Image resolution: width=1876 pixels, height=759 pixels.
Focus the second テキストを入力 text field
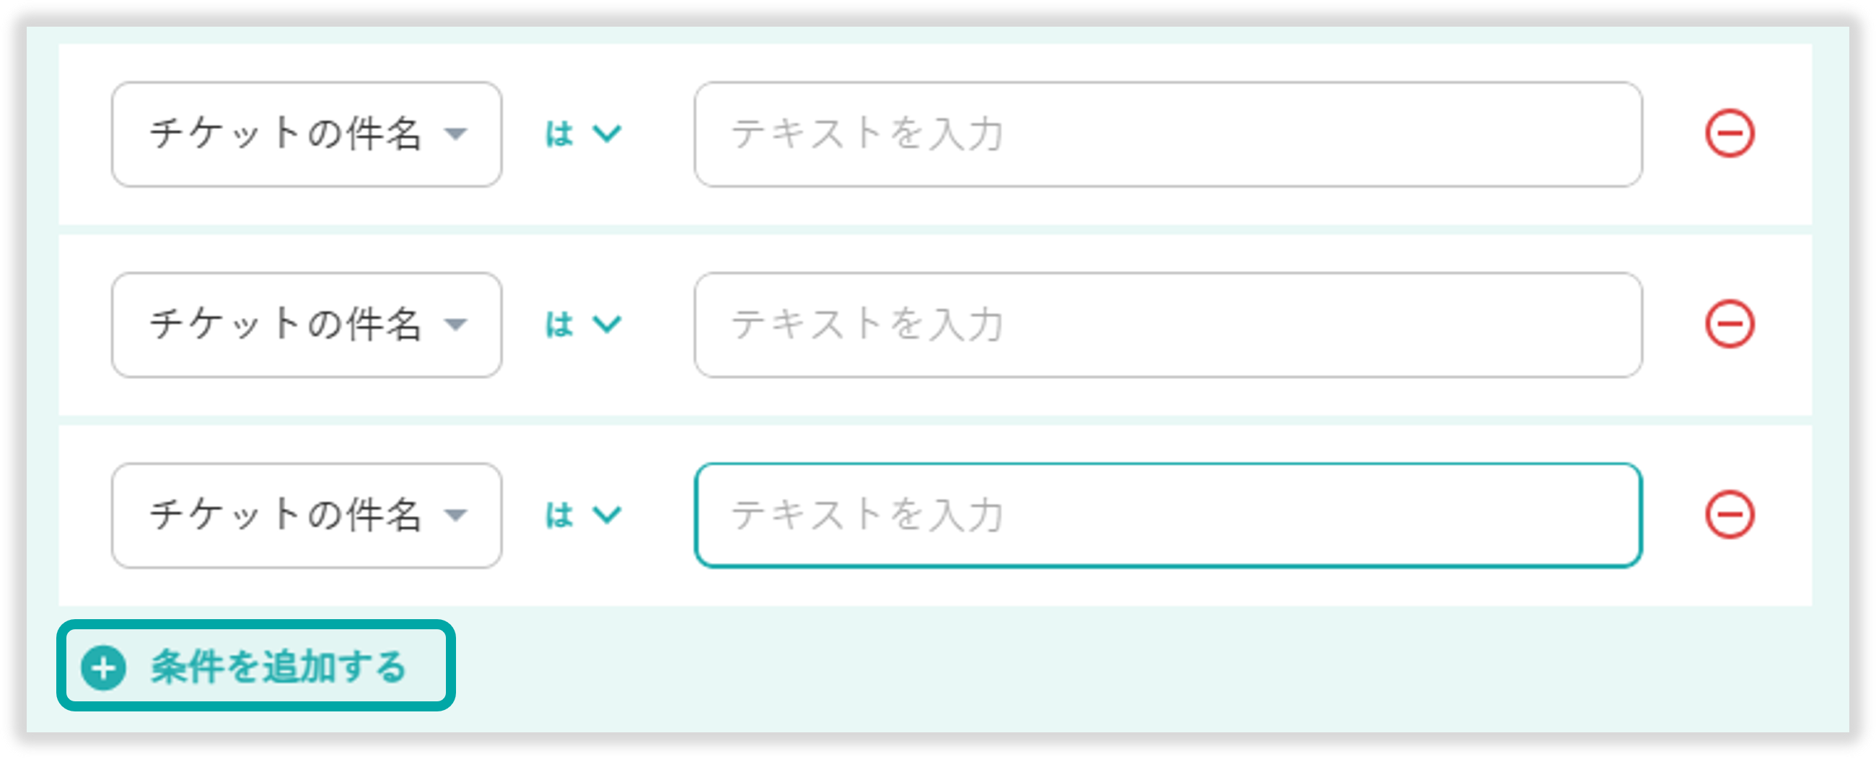tap(1167, 324)
